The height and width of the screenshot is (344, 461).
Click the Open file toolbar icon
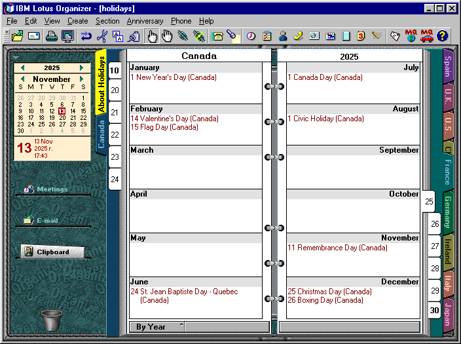pos(17,36)
